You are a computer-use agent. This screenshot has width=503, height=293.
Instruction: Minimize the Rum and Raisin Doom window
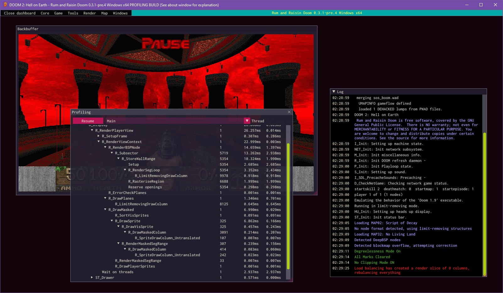(467, 5)
